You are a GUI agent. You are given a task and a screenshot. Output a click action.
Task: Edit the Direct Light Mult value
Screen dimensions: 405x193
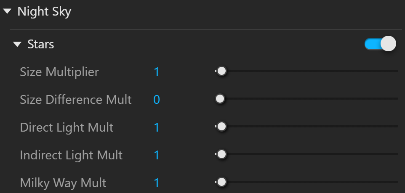157,127
